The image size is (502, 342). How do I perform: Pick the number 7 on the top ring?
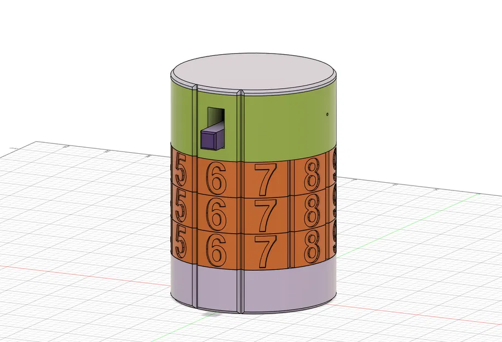pyautogui.click(x=265, y=179)
